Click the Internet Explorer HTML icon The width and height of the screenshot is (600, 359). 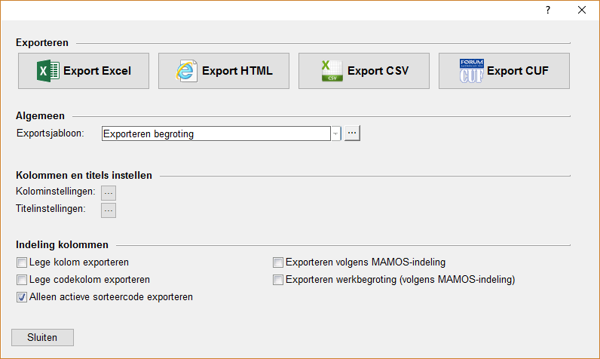tap(186, 71)
